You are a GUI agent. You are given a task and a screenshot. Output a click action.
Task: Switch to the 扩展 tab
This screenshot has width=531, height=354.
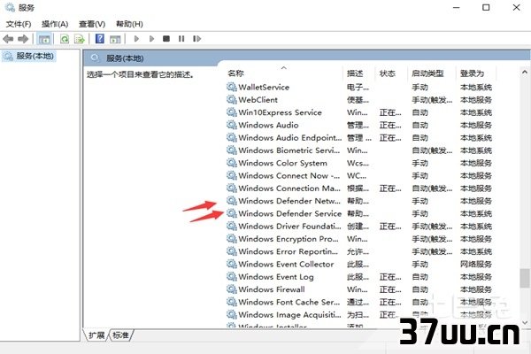(x=96, y=335)
